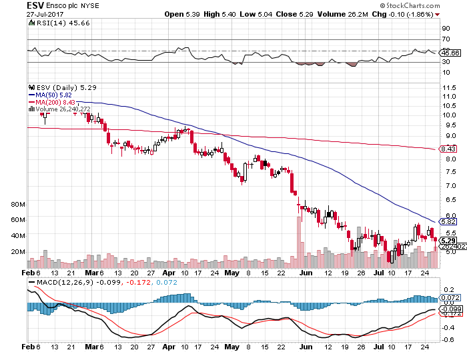Viewport: 467px width, 352px height.
Task: Click the 5.82 MA(50) price tag
Action: tap(449, 221)
